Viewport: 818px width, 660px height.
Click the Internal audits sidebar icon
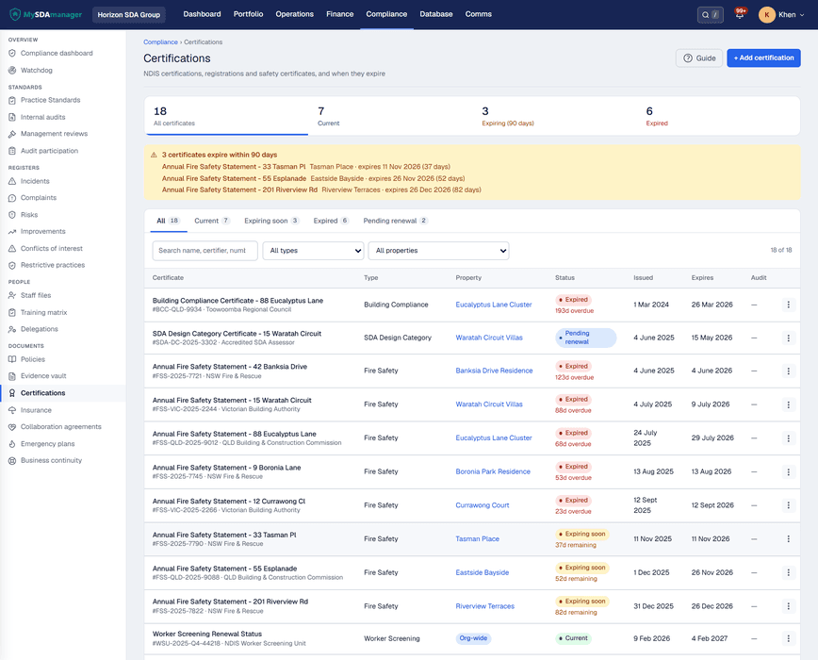(12, 117)
